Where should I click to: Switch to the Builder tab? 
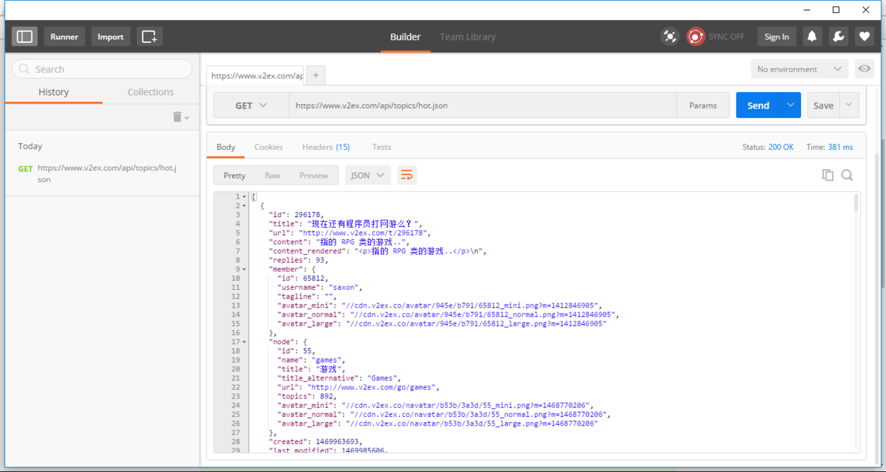[405, 36]
